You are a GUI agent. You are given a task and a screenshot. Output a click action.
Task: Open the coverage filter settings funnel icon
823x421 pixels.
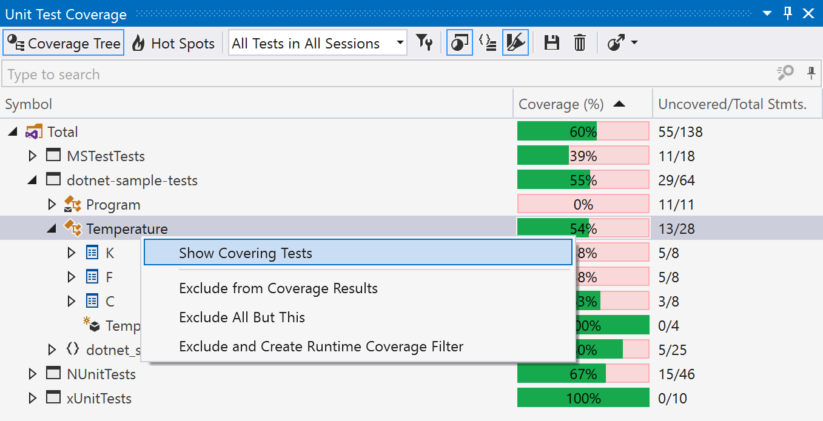(425, 42)
